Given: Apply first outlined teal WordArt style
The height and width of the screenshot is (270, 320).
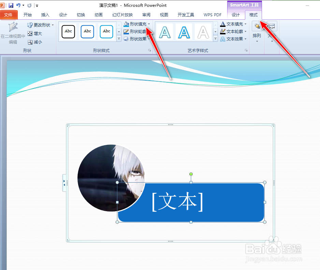Looking at the screenshot, I should (x=165, y=32).
